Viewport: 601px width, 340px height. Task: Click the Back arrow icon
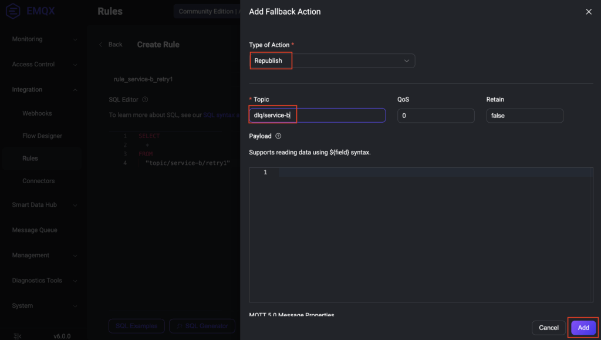point(101,45)
